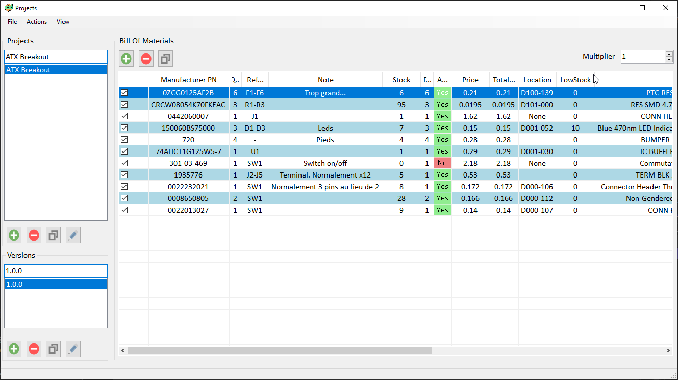Select ATX Breakout in the projects list
The image size is (678, 380).
coord(56,70)
